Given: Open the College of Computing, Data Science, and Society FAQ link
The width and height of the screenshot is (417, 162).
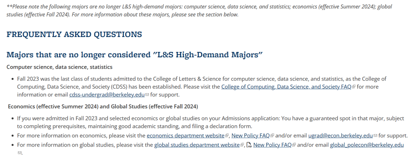Looking at the screenshot, I should tap(286, 87).
